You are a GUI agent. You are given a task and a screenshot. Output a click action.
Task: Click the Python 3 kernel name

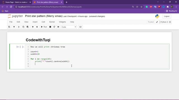[164, 22]
